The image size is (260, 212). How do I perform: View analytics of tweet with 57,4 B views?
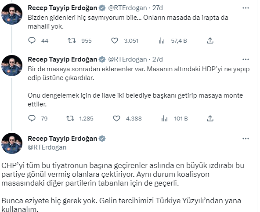click(162, 40)
